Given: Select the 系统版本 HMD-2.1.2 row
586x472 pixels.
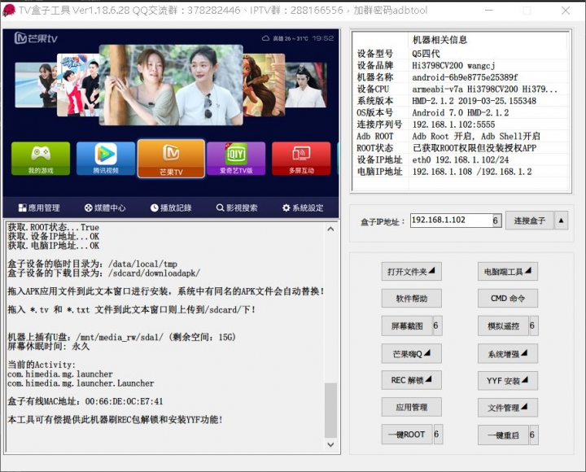Looking at the screenshot, I should [461, 101].
